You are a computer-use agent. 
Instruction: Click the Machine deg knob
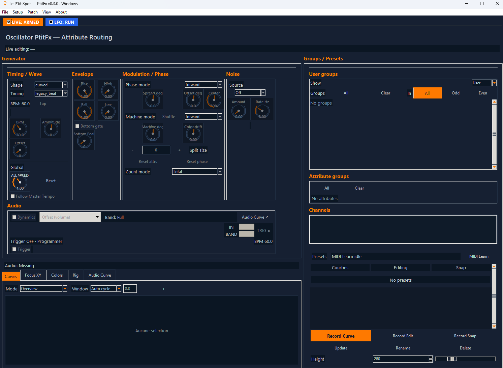[x=153, y=134]
